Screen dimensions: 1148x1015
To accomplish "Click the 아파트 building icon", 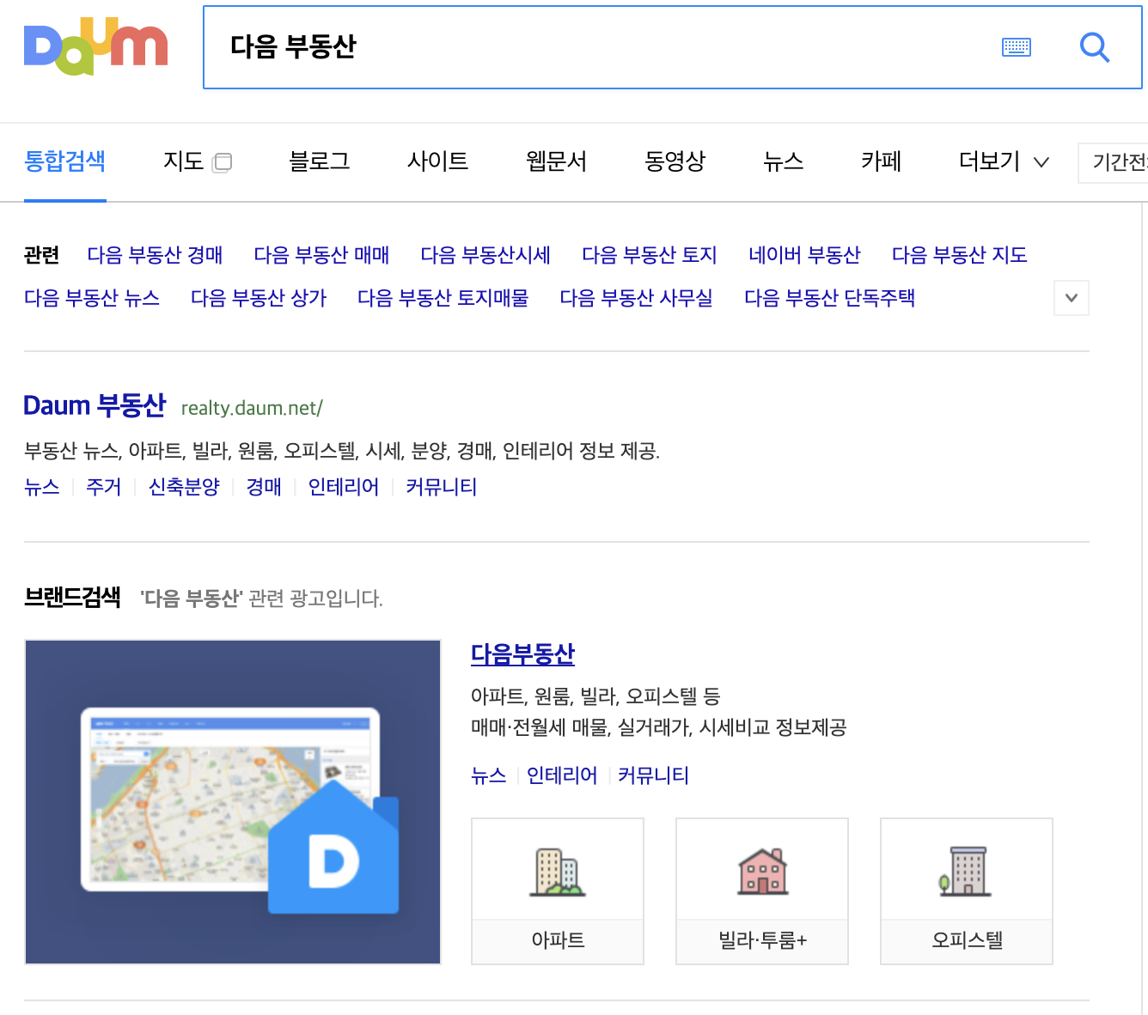I will [558, 872].
